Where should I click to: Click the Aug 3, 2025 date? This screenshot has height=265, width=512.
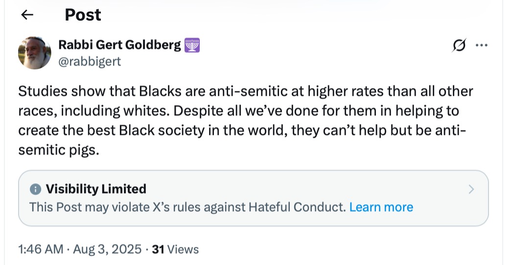106,249
